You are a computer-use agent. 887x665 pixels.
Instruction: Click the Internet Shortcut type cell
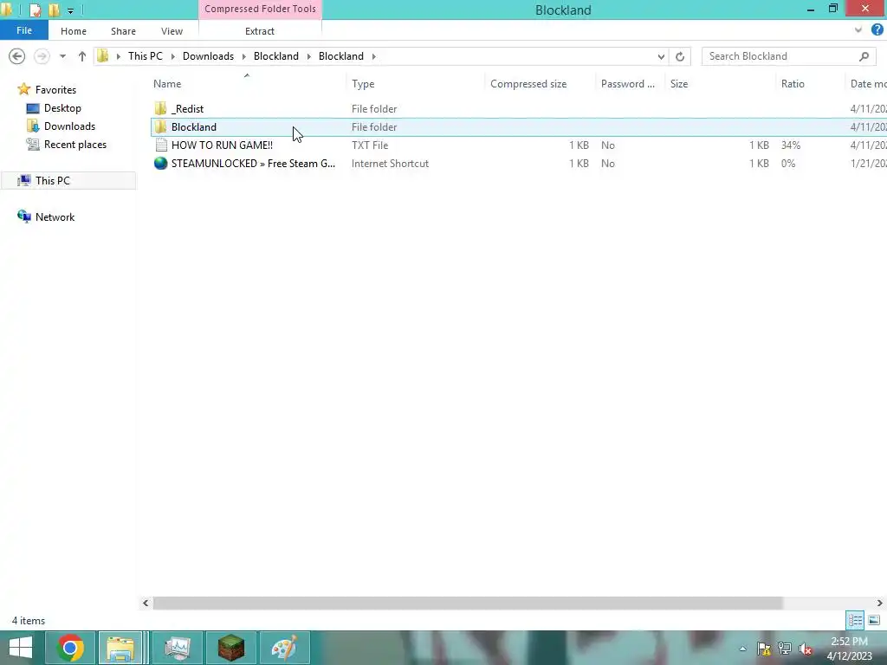pos(390,164)
